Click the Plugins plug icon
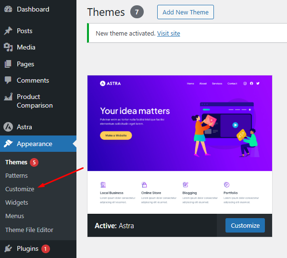 (8, 248)
